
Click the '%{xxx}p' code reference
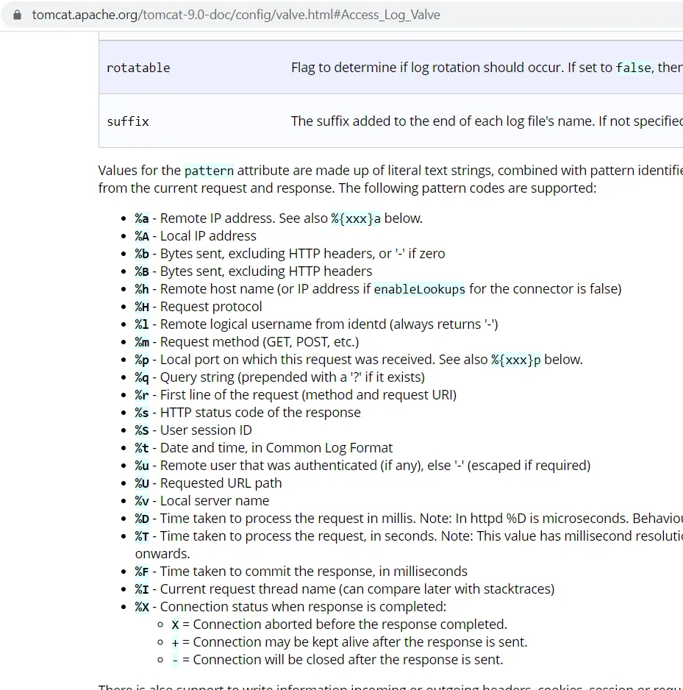click(515, 360)
